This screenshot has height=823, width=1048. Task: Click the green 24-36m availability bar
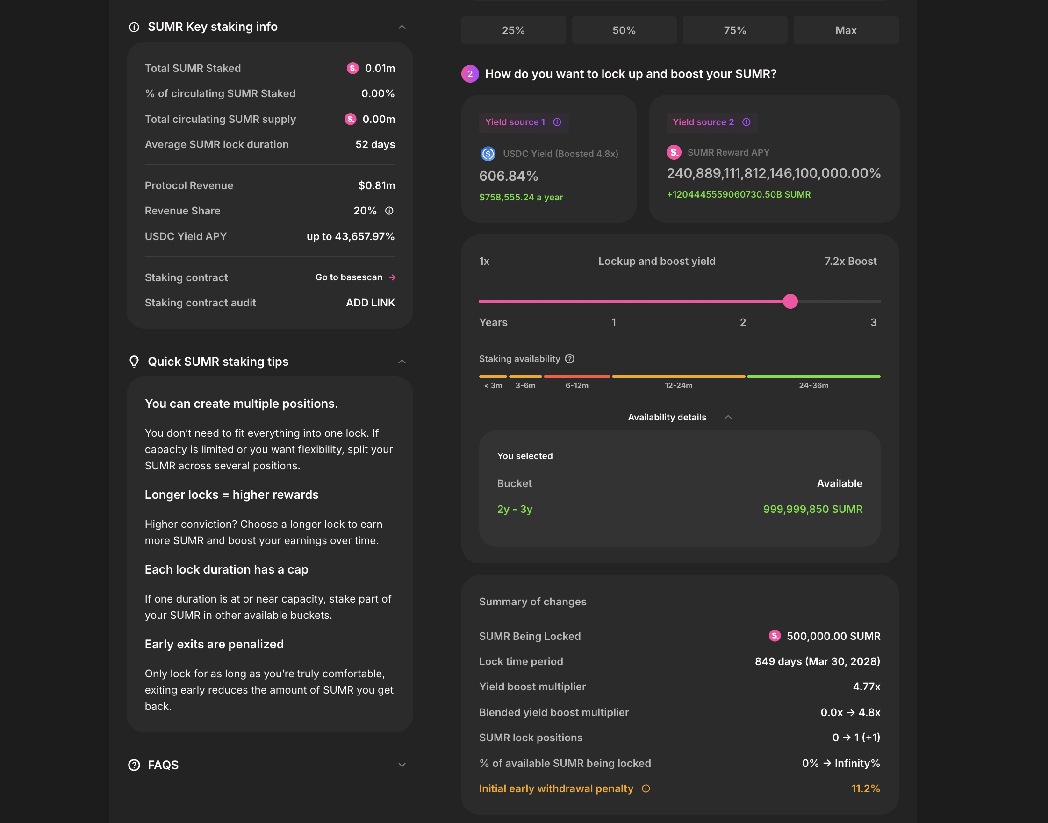[813, 376]
